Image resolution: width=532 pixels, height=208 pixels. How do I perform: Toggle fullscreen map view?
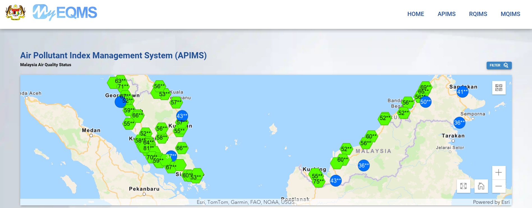(464, 186)
